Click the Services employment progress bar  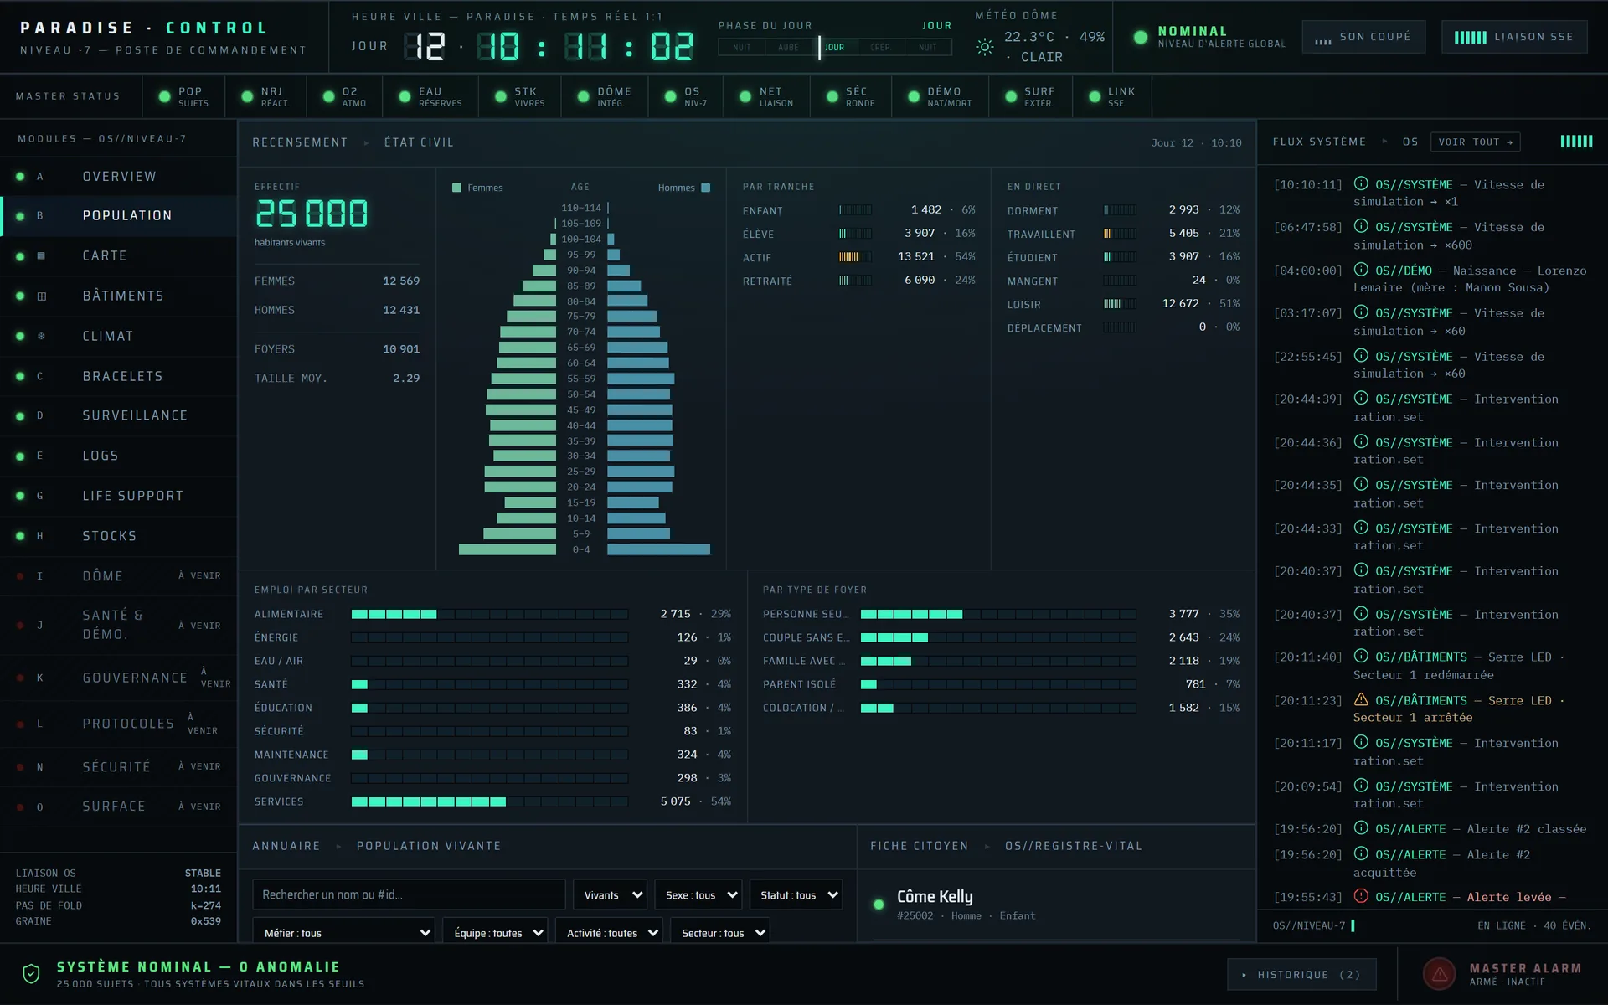(x=489, y=801)
